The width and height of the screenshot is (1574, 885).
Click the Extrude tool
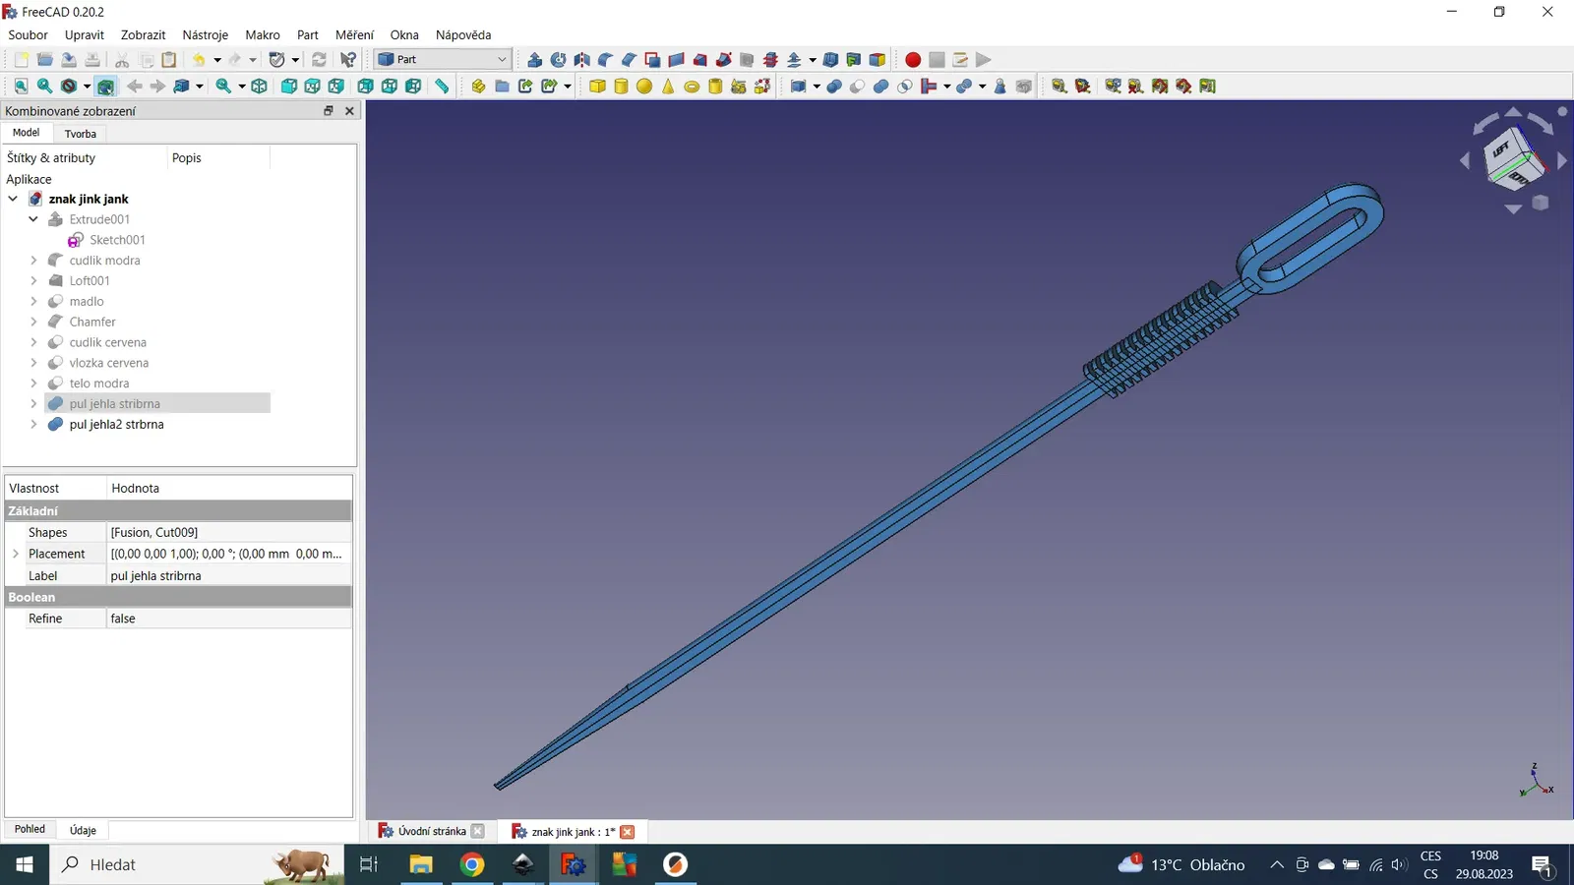pos(534,60)
